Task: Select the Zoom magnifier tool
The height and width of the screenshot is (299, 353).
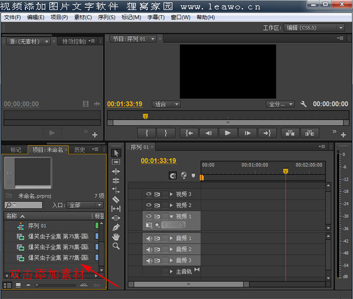Action: tap(116, 246)
